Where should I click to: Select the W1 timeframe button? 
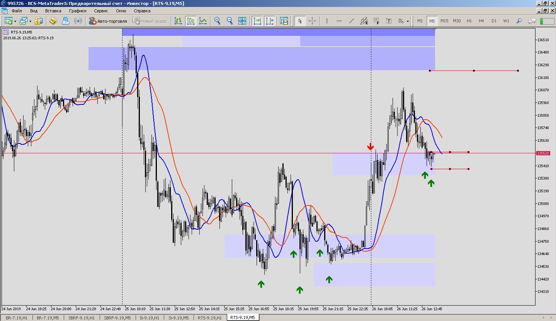pyautogui.click(x=506, y=21)
